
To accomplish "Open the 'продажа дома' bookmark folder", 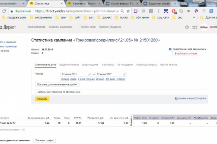I will 14,17.
